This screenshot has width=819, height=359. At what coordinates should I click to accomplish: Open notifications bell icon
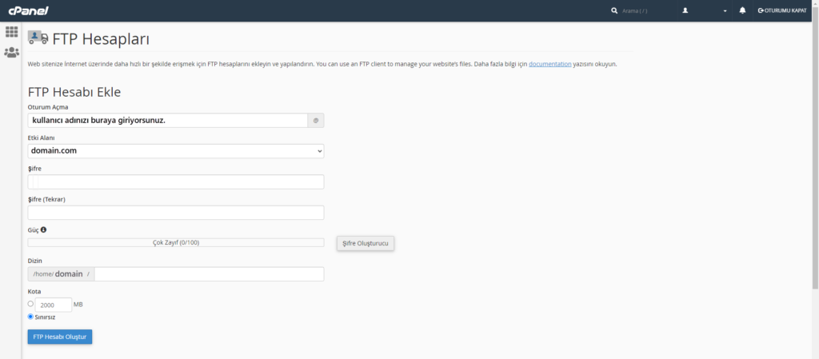point(742,10)
